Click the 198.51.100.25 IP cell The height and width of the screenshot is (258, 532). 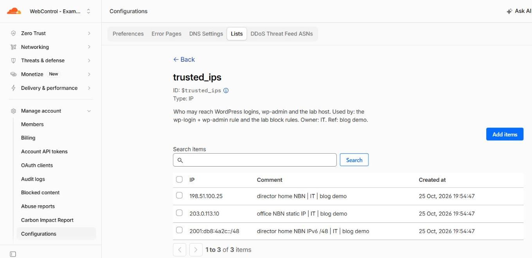(206, 196)
